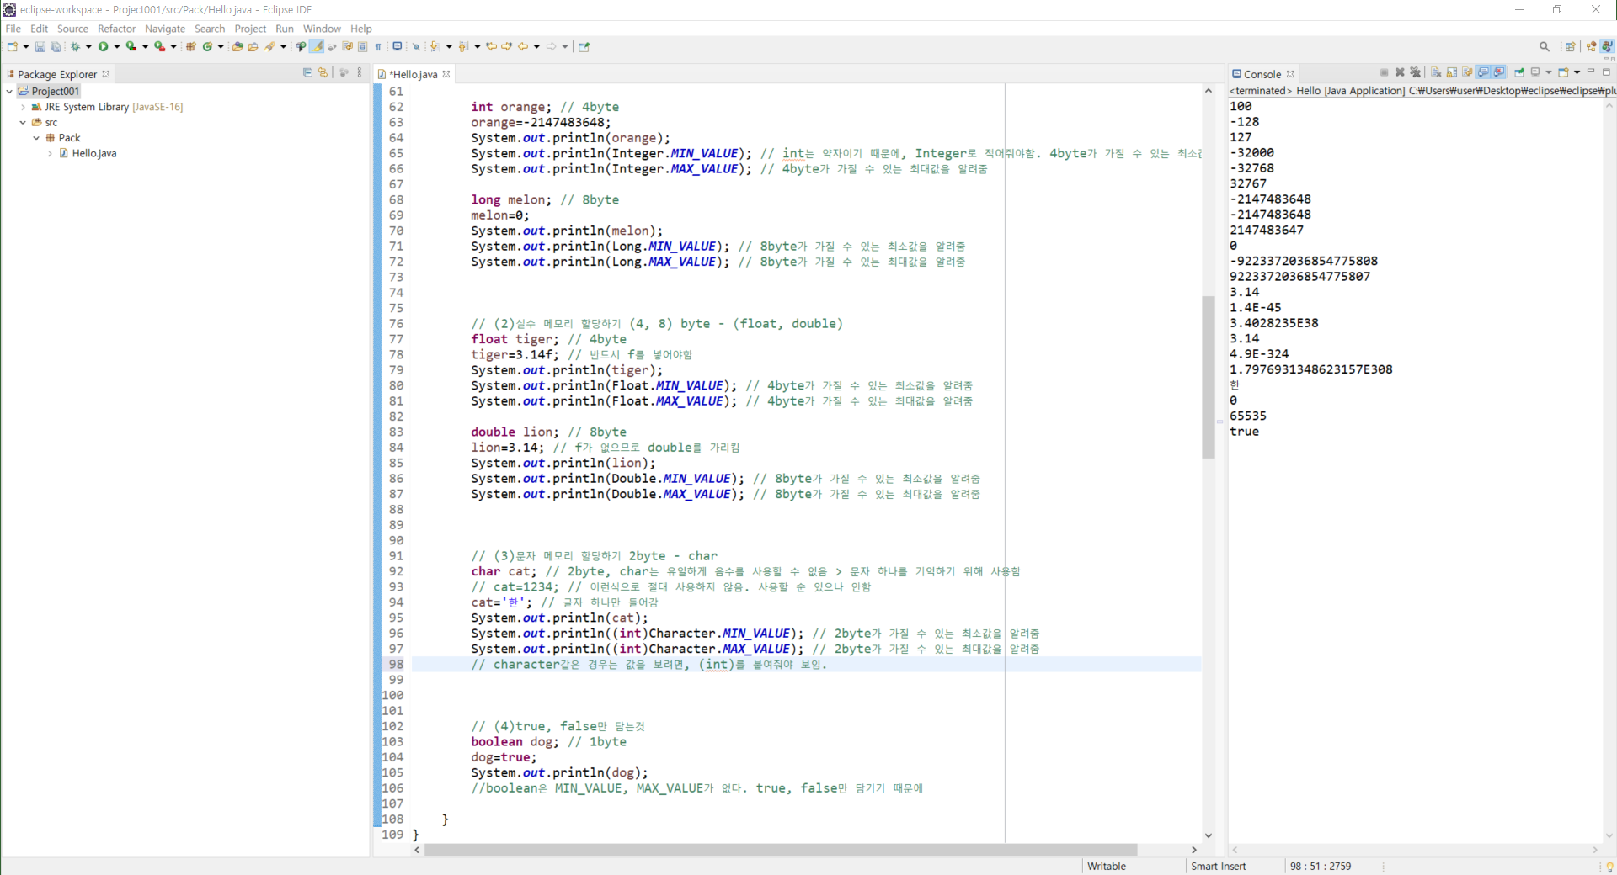Remove All Terminated Launches in Console
Viewport: 1617px width, 875px height.
point(1415,72)
